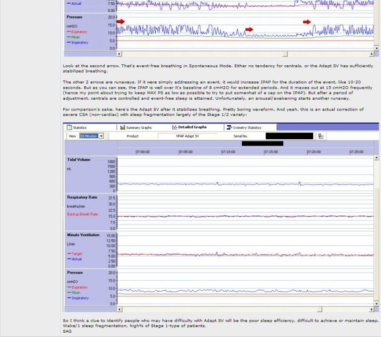Click the "Pressure" title in the upper chart
The width and height of the screenshot is (381, 337).
[74, 17]
